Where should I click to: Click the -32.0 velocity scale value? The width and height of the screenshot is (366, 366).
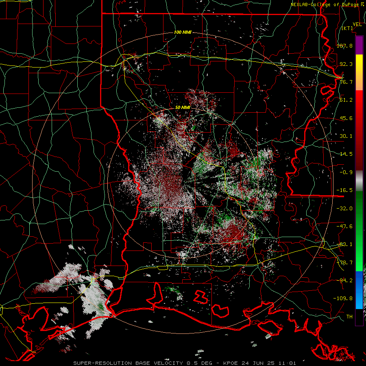click(344, 209)
